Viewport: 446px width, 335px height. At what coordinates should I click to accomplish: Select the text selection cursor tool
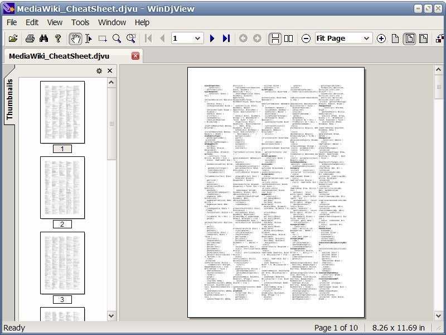[89, 39]
